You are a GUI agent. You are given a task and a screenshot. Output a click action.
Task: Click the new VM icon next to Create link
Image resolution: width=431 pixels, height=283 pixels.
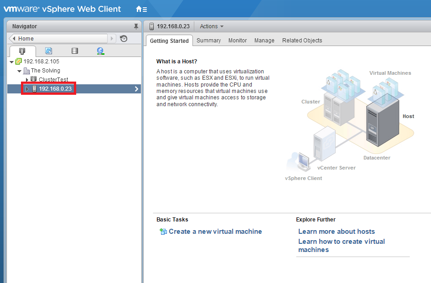(163, 232)
